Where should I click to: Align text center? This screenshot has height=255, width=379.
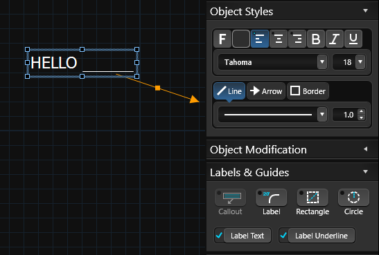(279, 39)
